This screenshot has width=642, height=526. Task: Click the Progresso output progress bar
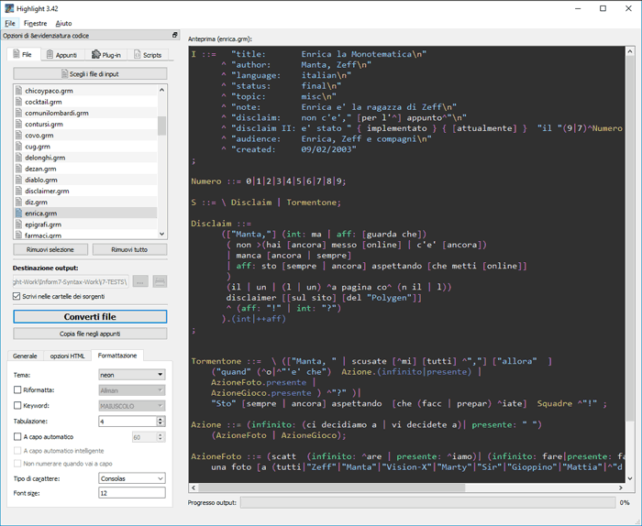click(428, 503)
